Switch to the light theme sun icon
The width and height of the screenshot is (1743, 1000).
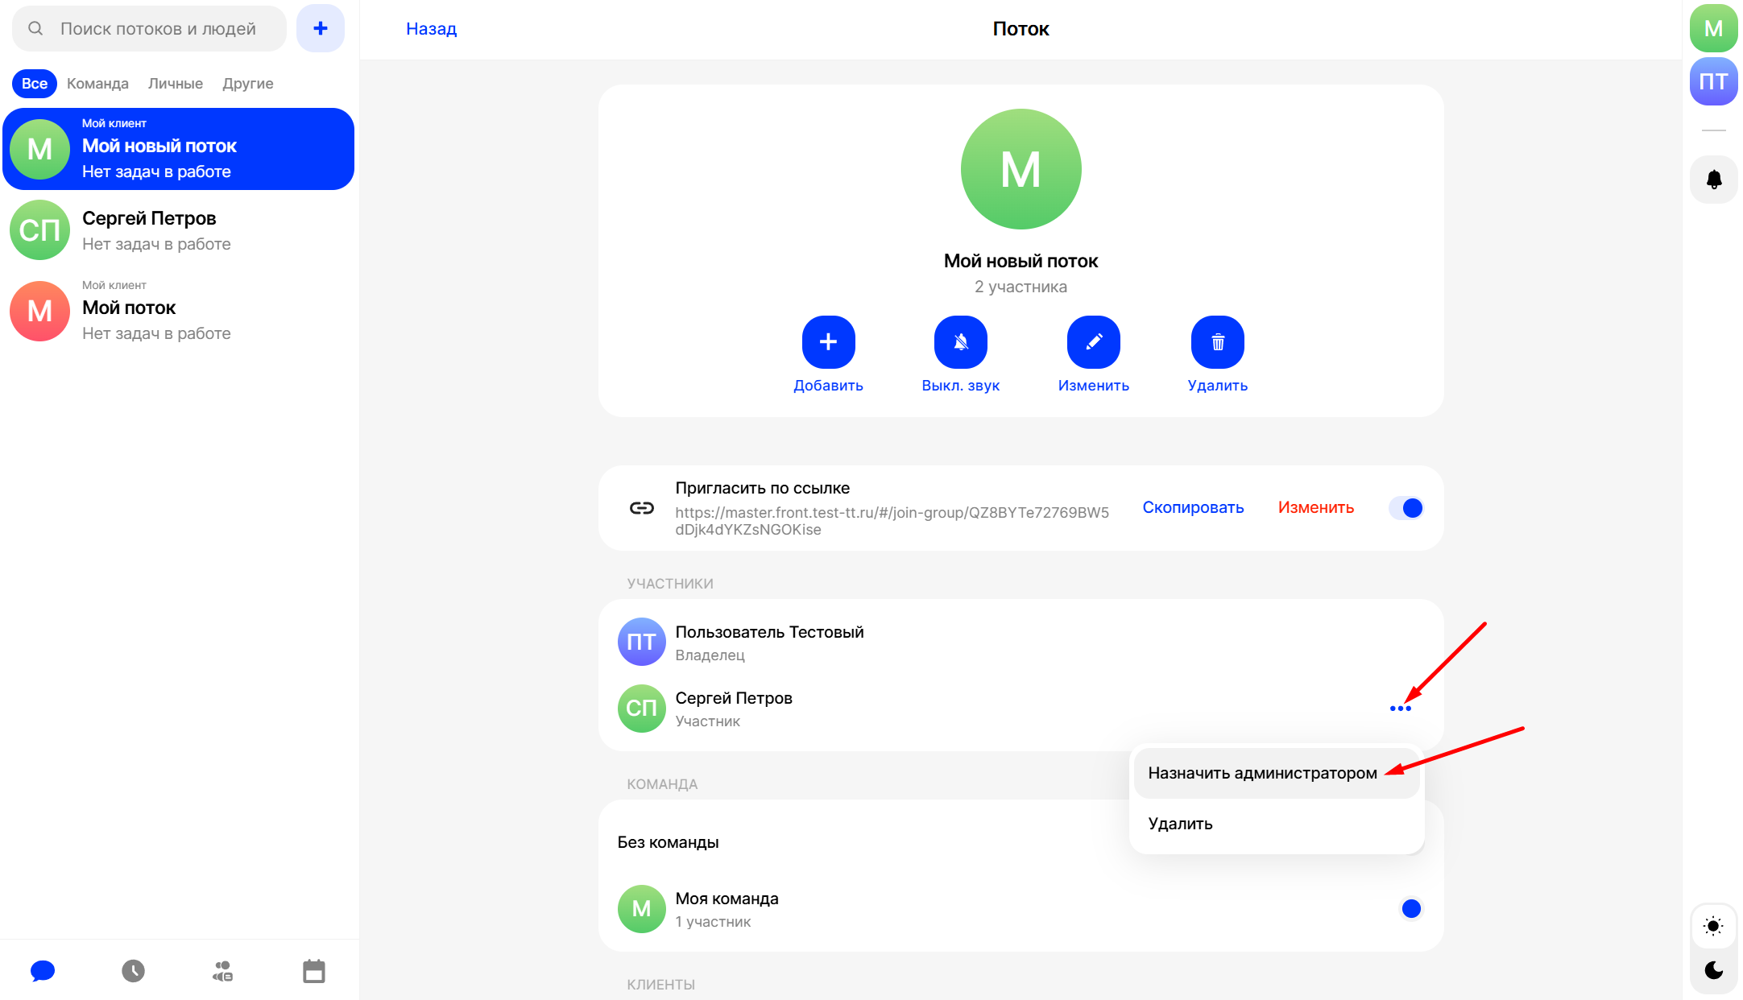[1713, 926]
